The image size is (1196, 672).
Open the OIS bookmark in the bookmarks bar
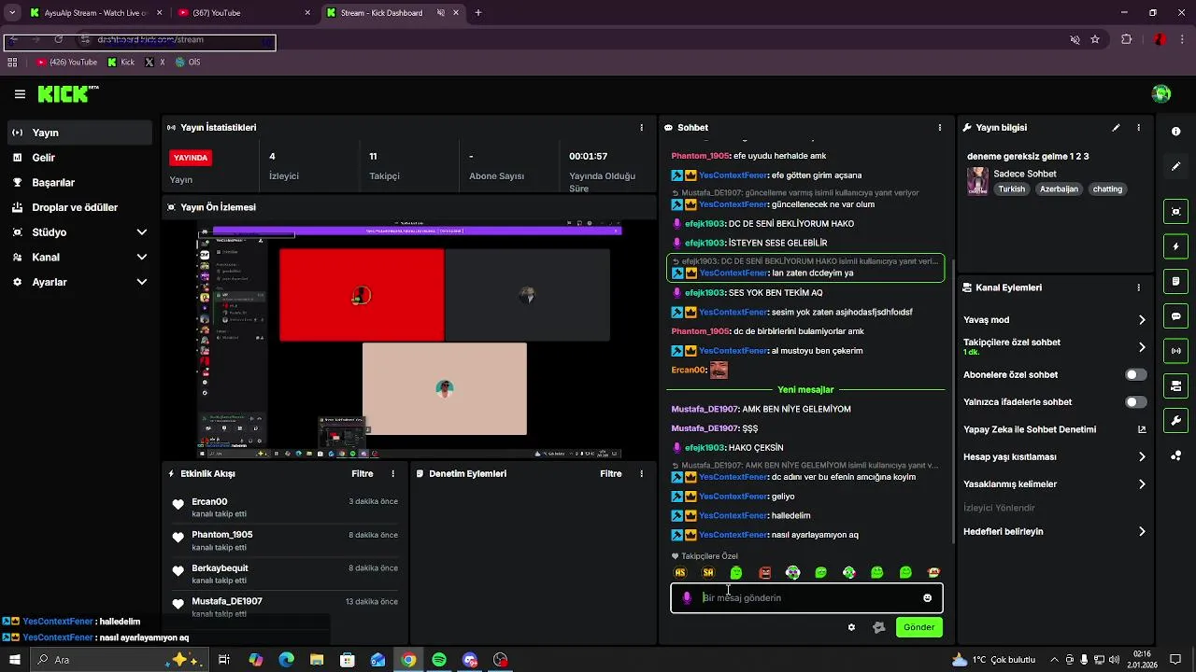point(187,63)
